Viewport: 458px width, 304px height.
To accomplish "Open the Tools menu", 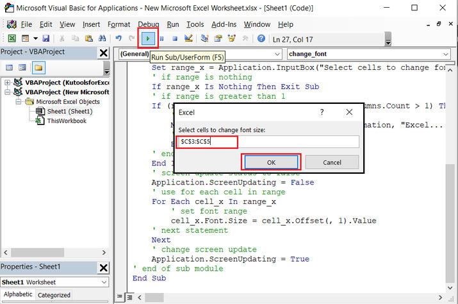I will (x=195, y=24).
